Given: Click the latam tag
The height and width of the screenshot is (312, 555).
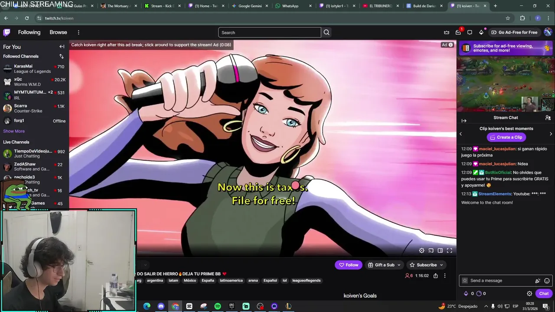Looking at the screenshot, I should pyautogui.click(x=173, y=280).
